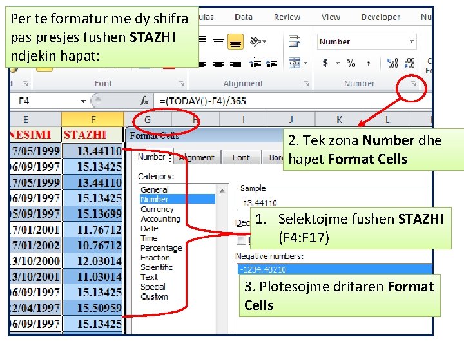This screenshot has height=348, width=464.
Task: Switch to the Developer ribbon tab
Action: pos(381,17)
